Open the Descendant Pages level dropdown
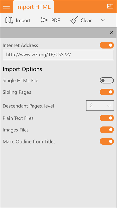This screenshot has height=208, width=117. click(x=100, y=106)
